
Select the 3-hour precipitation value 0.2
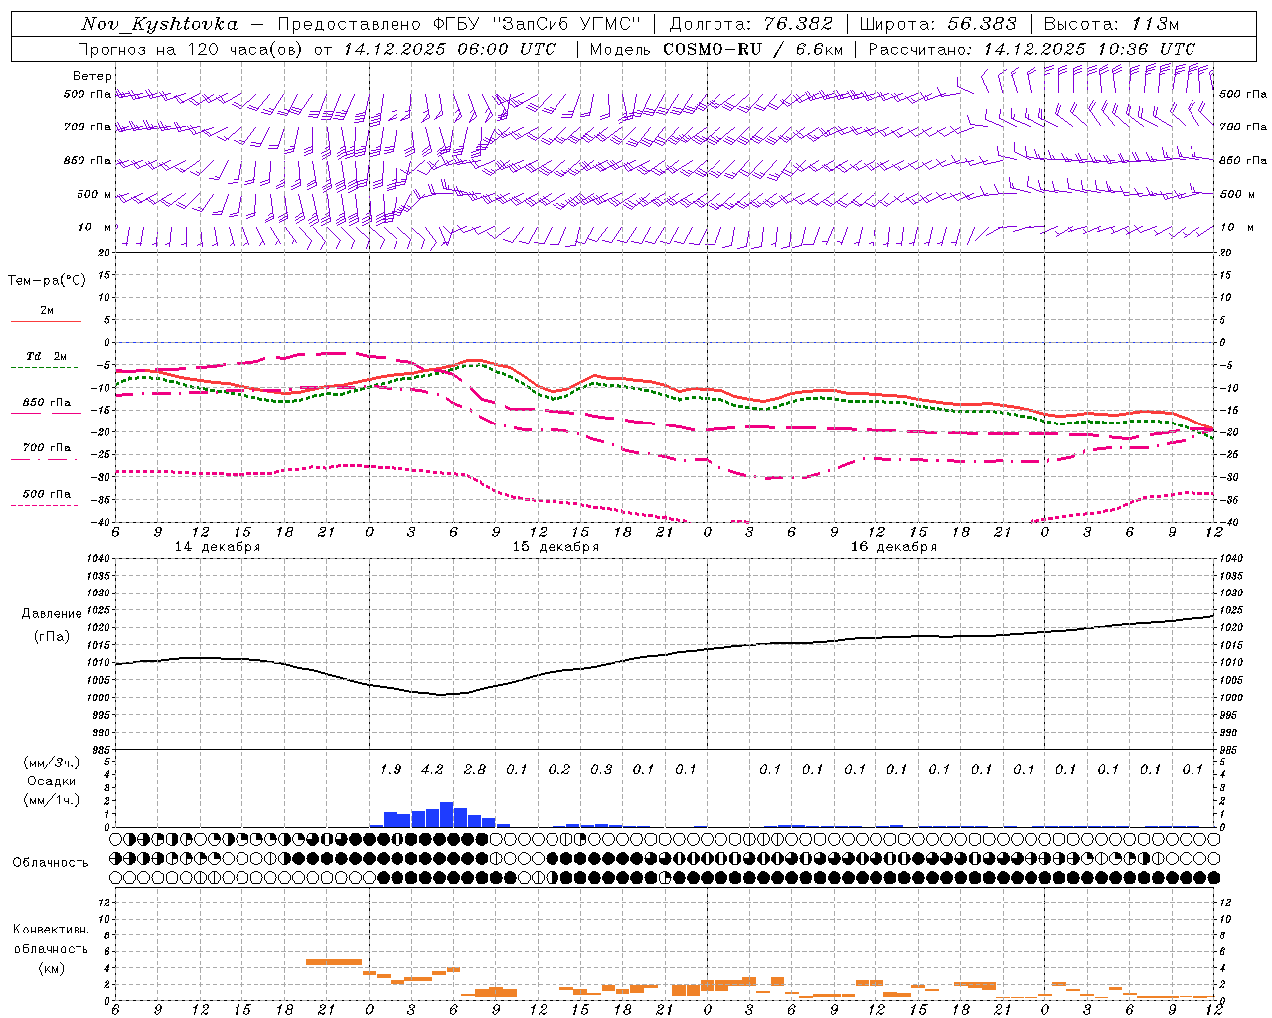(x=559, y=770)
